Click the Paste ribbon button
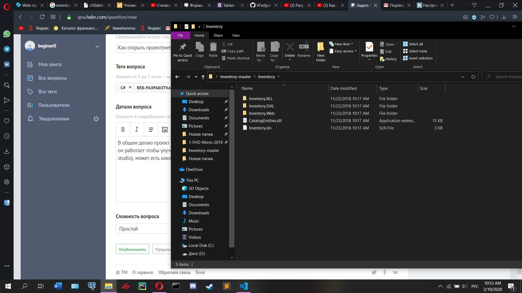 tap(213, 50)
